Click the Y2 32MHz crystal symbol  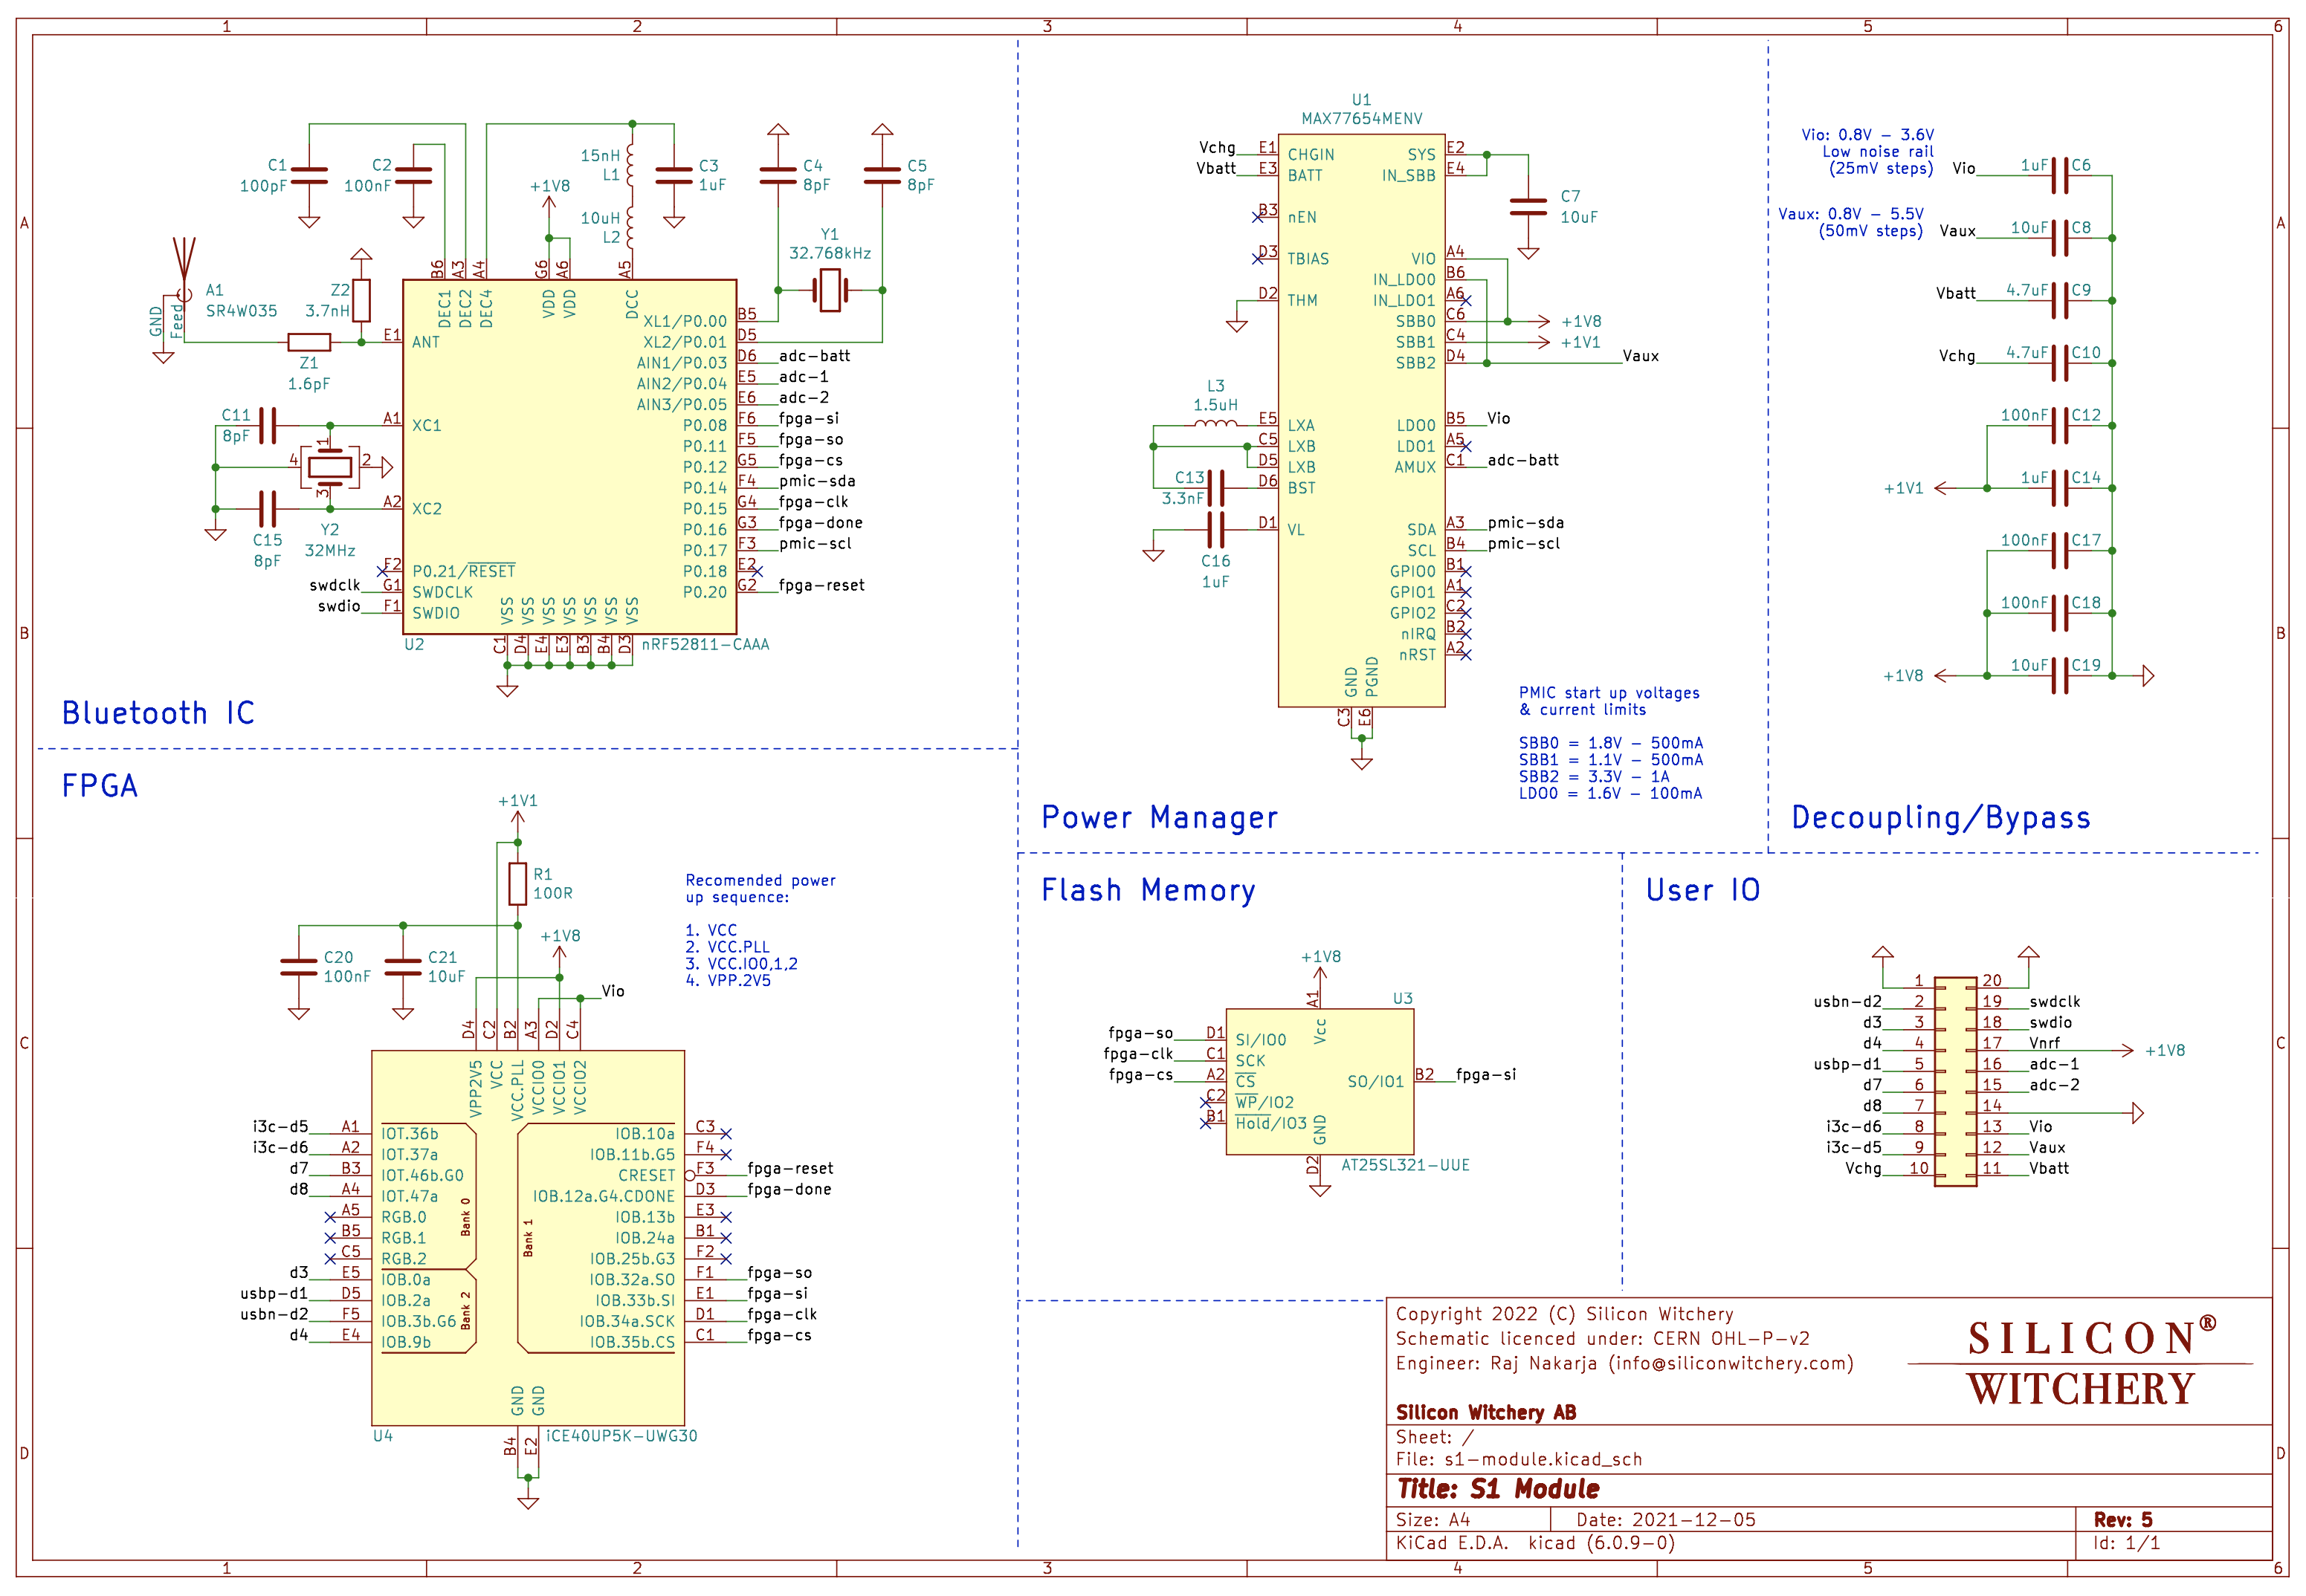click(x=330, y=467)
